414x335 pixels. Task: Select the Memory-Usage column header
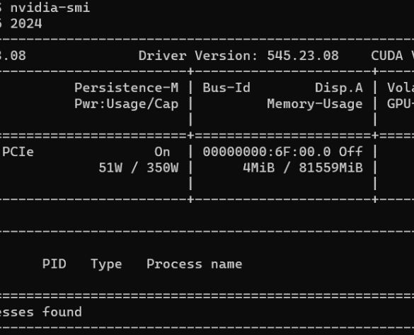[x=315, y=104]
